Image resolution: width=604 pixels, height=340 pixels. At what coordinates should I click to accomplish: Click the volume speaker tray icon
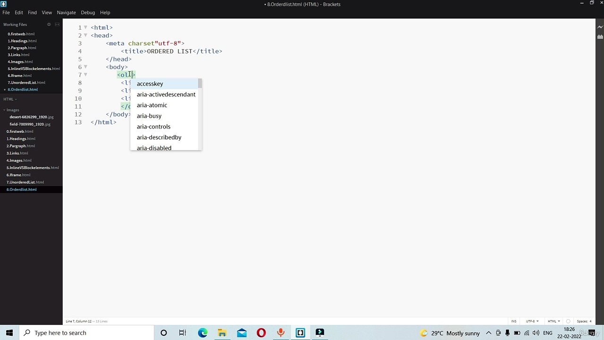pyautogui.click(x=536, y=333)
